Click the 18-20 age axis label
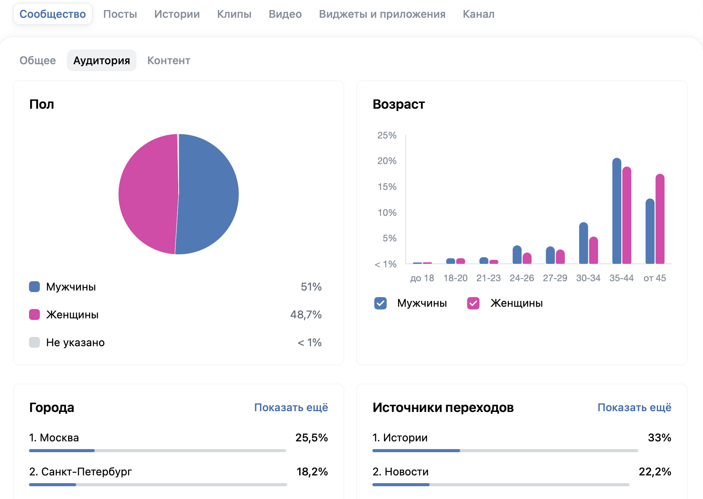This screenshot has height=499, width=703. click(x=455, y=278)
